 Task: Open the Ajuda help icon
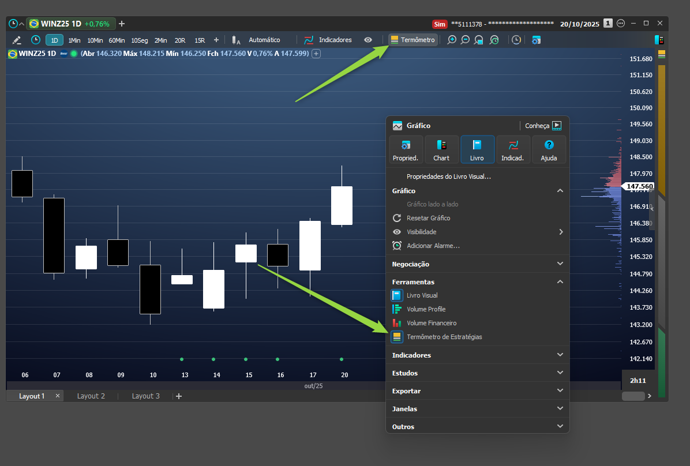(549, 149)
